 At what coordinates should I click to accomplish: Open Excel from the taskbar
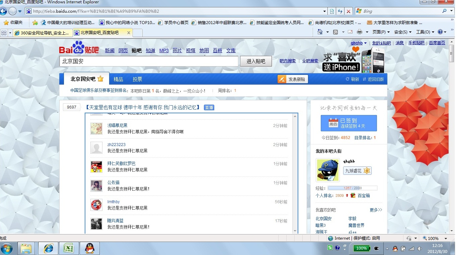pos(69,248)
